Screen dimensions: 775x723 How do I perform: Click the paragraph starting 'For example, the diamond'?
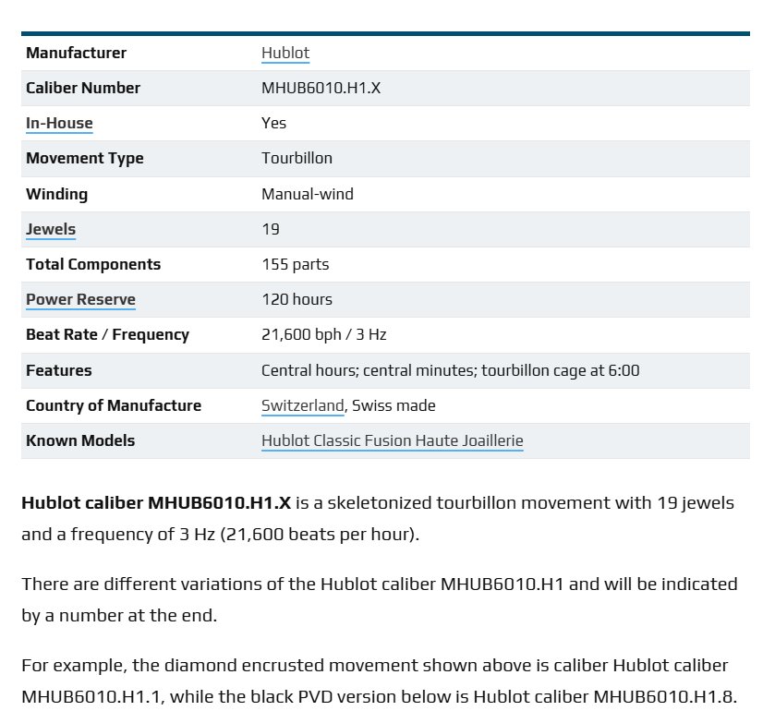379,681
